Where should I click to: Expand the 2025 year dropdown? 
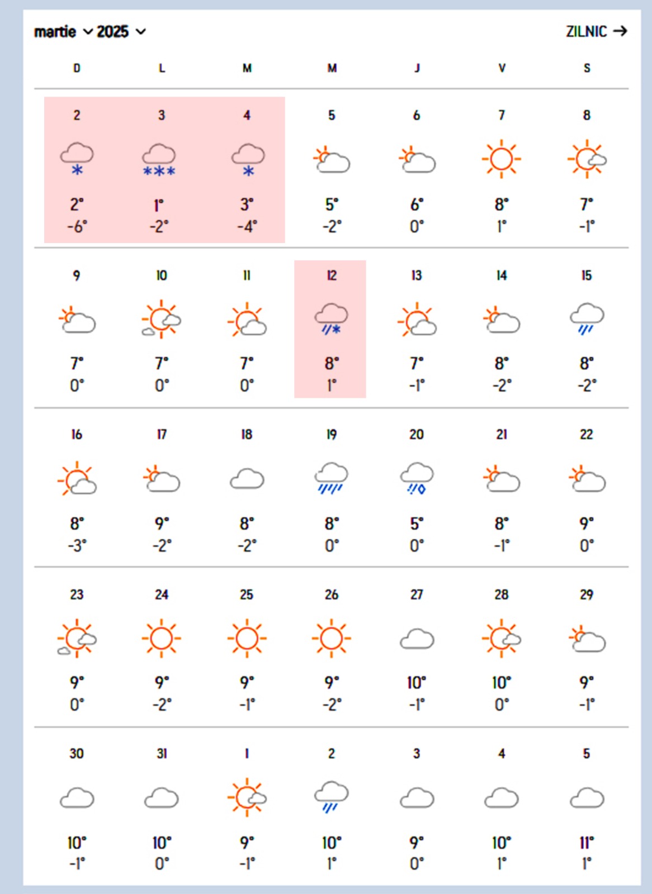click(x=121, y=32)
